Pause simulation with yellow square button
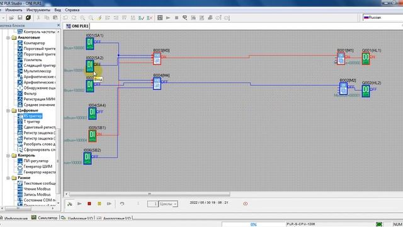This screenshot has height=227, width=403. tap(99, 204)
